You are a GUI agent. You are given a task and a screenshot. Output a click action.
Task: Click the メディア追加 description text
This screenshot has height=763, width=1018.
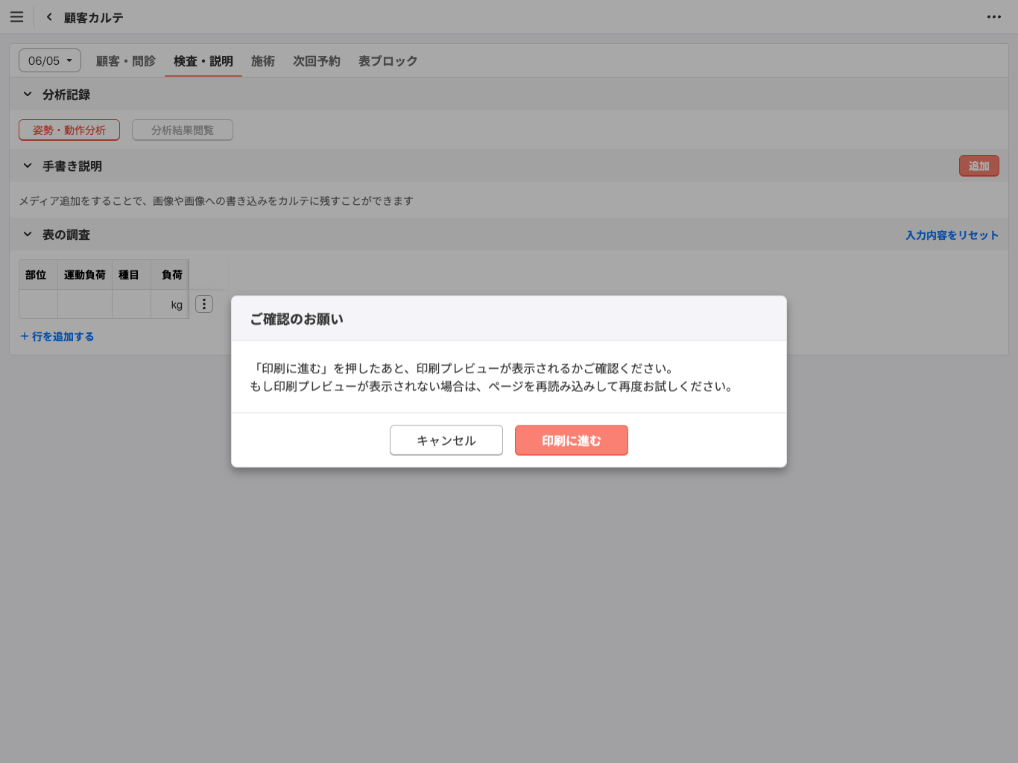click(x=216, y=200)
